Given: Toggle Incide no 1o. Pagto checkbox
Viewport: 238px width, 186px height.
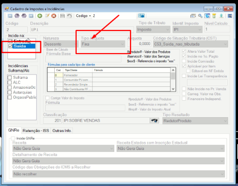Looking at the screenshot, I should [x=184, y=56].
